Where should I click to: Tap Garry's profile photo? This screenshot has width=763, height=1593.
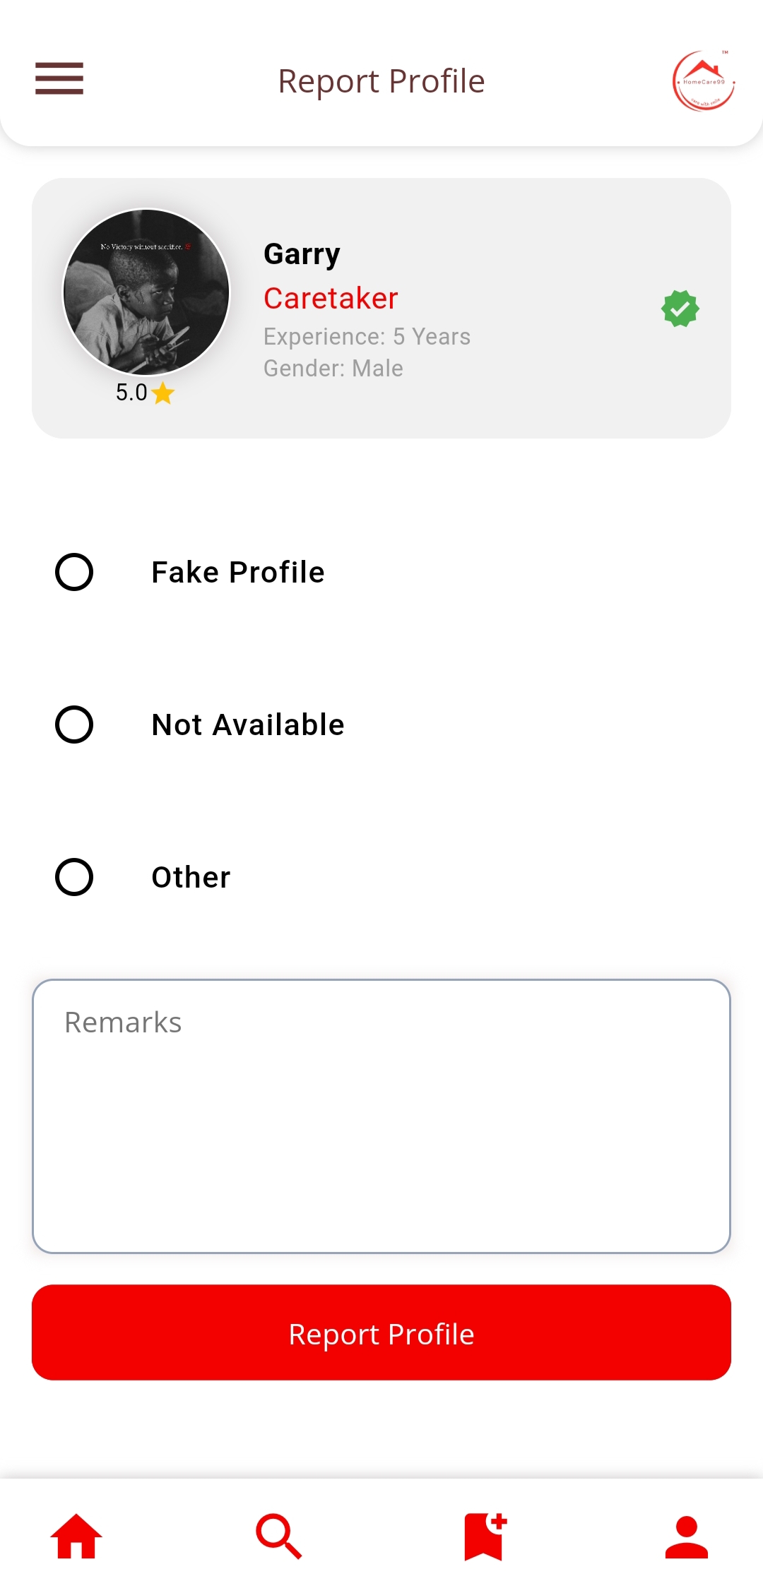[x=146, y=292]
